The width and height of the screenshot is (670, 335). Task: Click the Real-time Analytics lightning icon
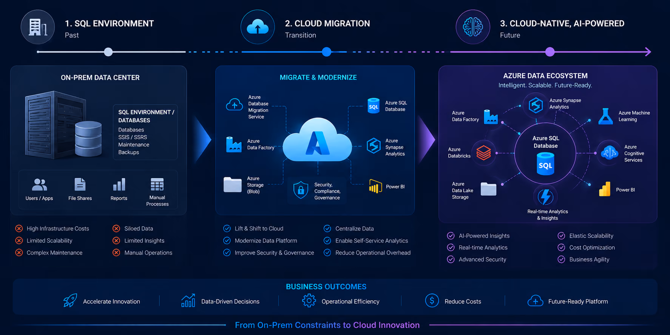545,196
